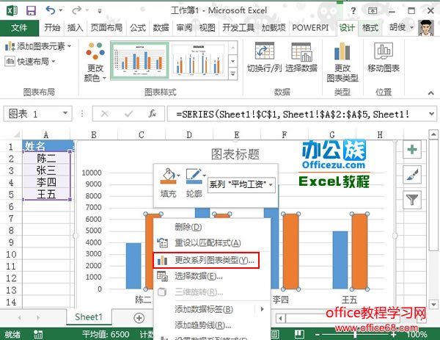Click the Change Colors (更改颜色) palette icon
This screenshot has height=340, width=440.
[x=95, y=51]
